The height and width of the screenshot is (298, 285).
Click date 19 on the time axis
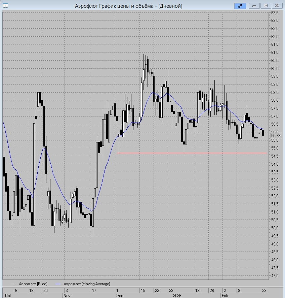[197, 290]
